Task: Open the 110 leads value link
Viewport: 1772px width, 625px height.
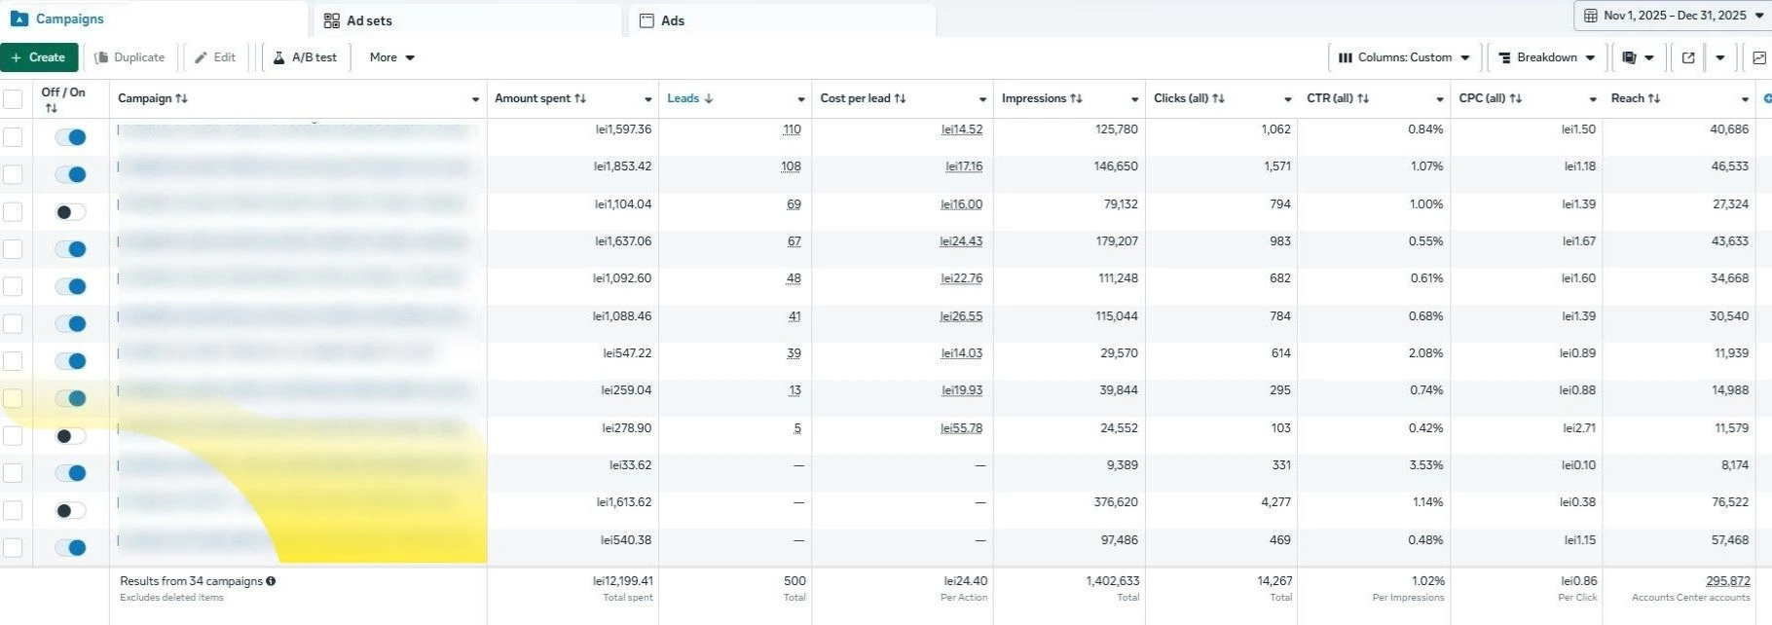Action: 792,129
